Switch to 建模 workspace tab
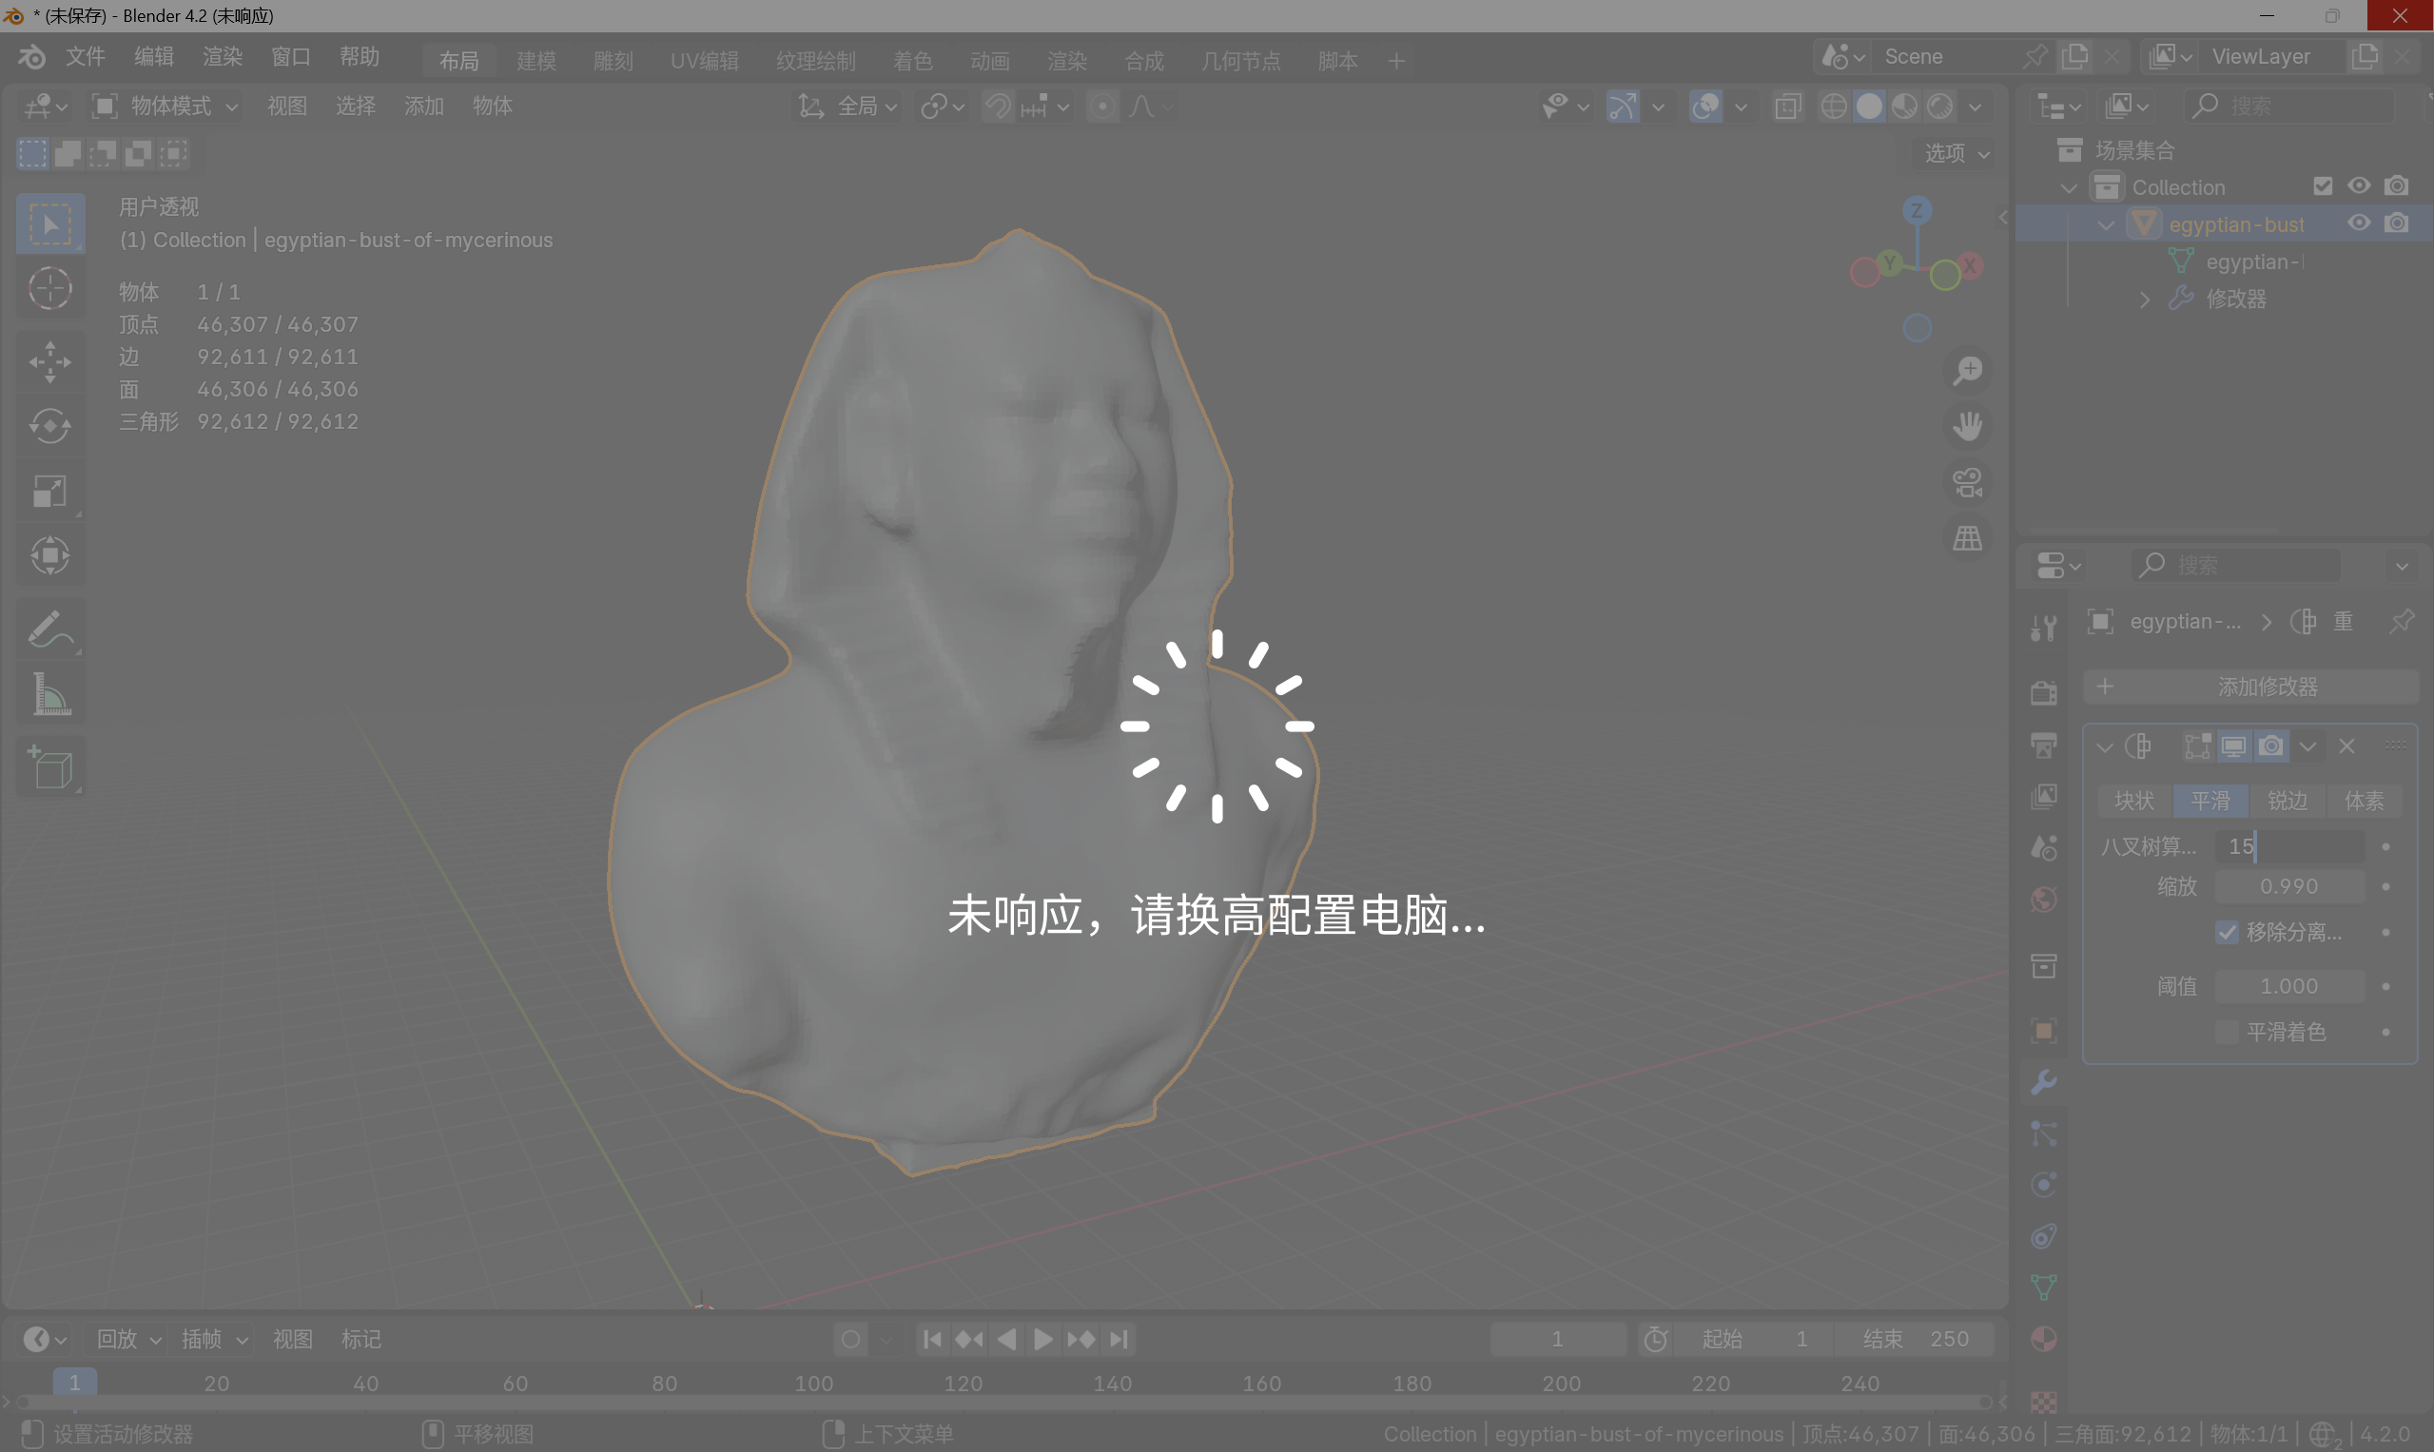2434x1452 pixels. pos(536,61)
